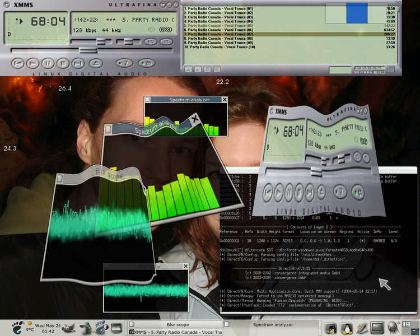Select playlist entry 4. Vocal Trance (04)
This screenshot has width=420, height=336.
pos(290,21)
